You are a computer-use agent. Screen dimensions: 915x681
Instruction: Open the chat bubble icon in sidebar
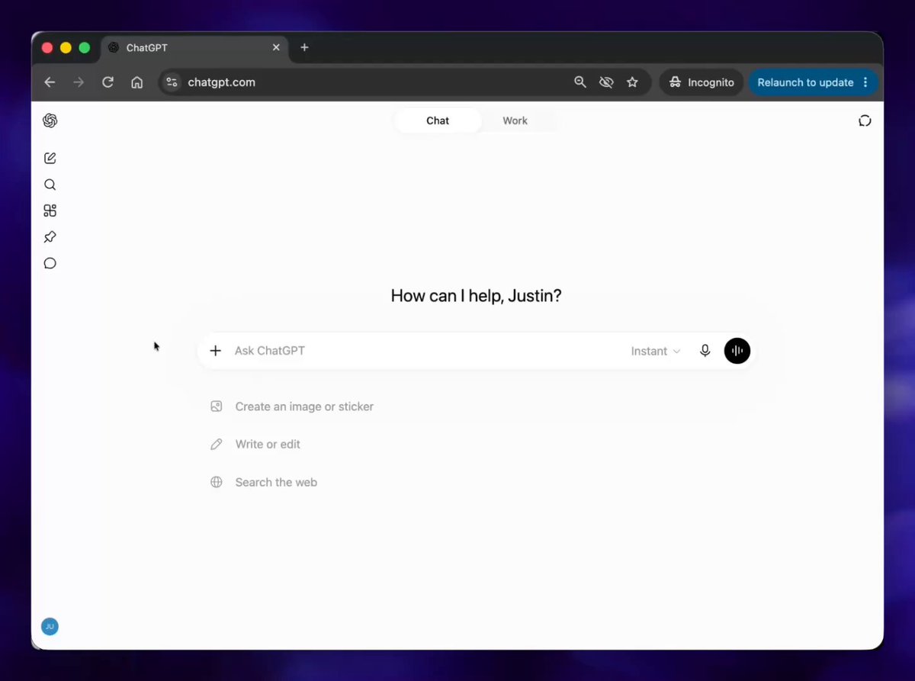(50, 264)
